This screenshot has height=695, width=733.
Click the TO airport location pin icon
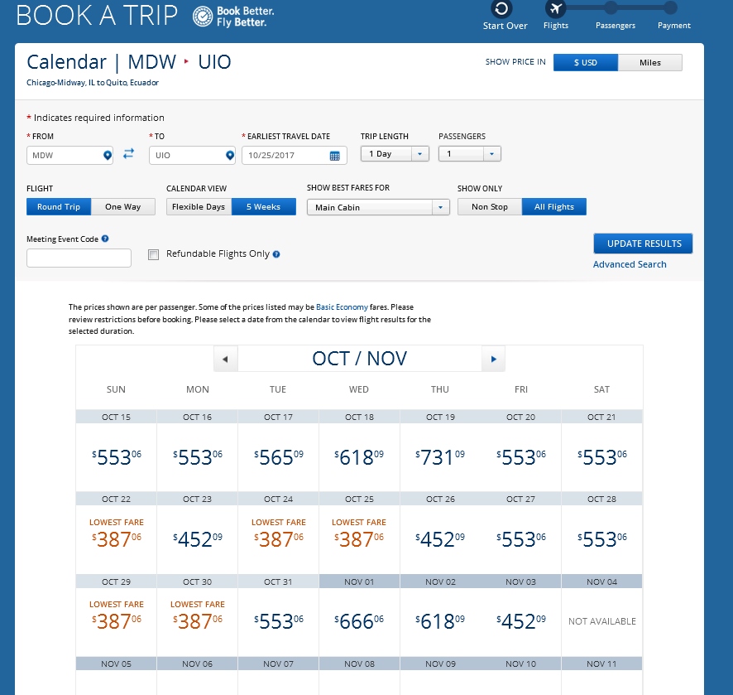[x=230, y=156]
